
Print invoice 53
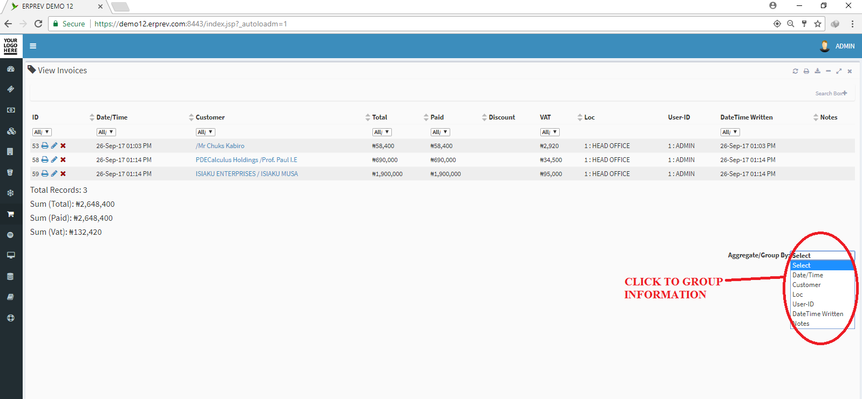pyautogui.click(x=45, y=145)
